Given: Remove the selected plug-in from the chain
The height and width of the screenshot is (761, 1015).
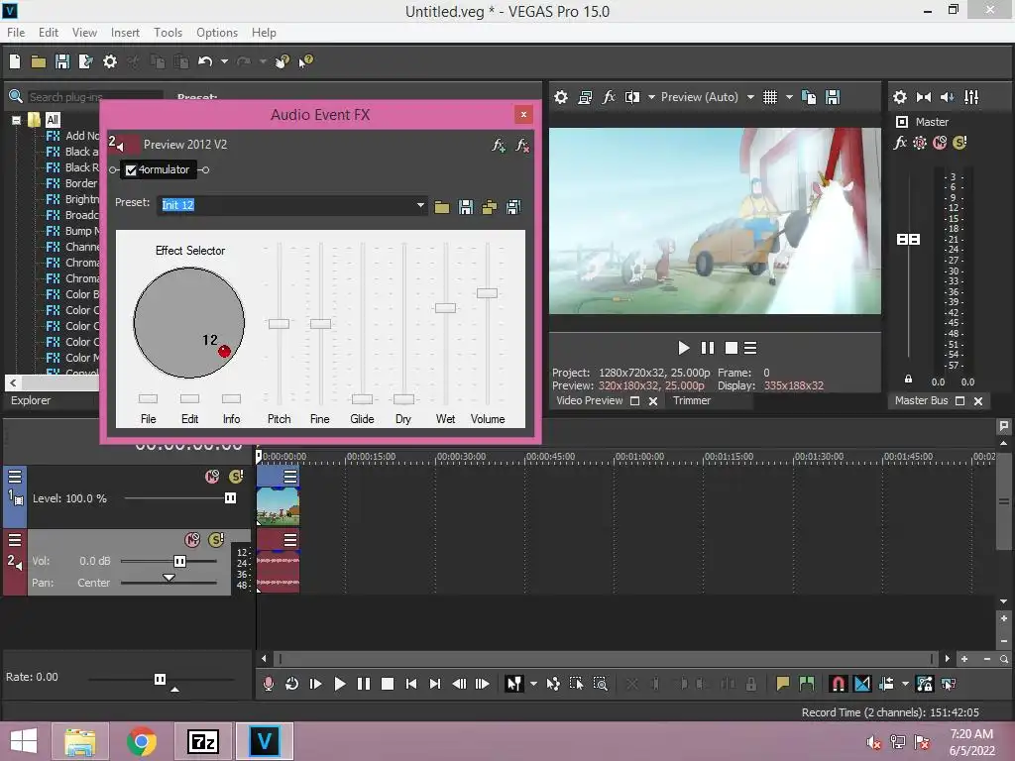Looking at the screenshot, I should click(x=521, y=145).
